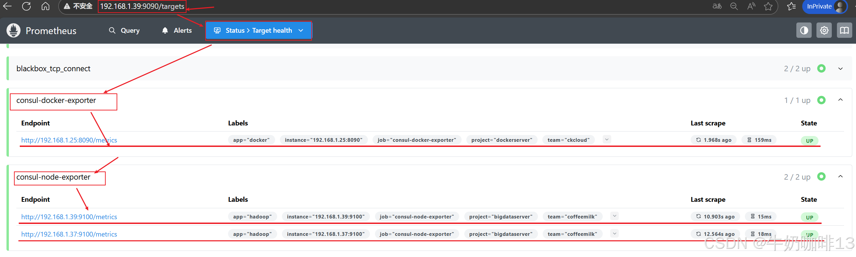Open Prometheus settings gear
Image resolution: width=856 pixels, height=257 pixels.
click(x=824, y=30)
